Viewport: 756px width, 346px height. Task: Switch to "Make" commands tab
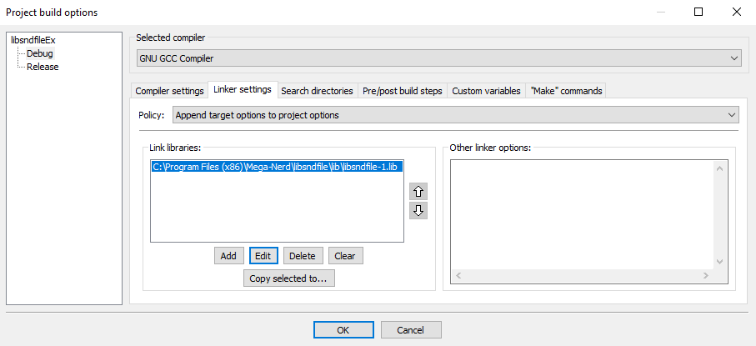(565, 91)
